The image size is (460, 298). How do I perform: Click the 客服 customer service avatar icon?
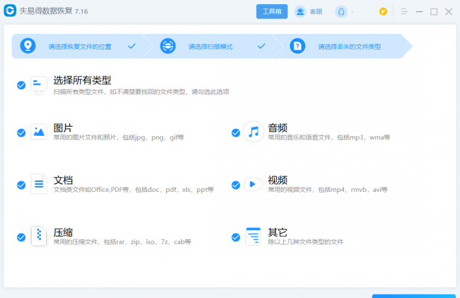pos(300,12)
